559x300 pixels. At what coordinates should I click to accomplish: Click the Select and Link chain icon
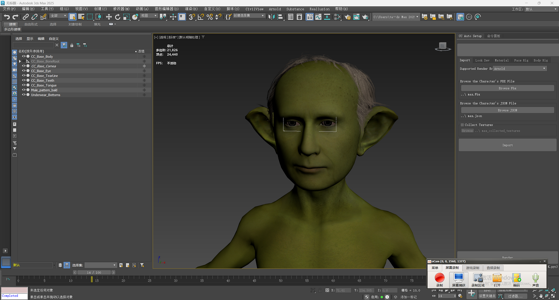(26, 17)
